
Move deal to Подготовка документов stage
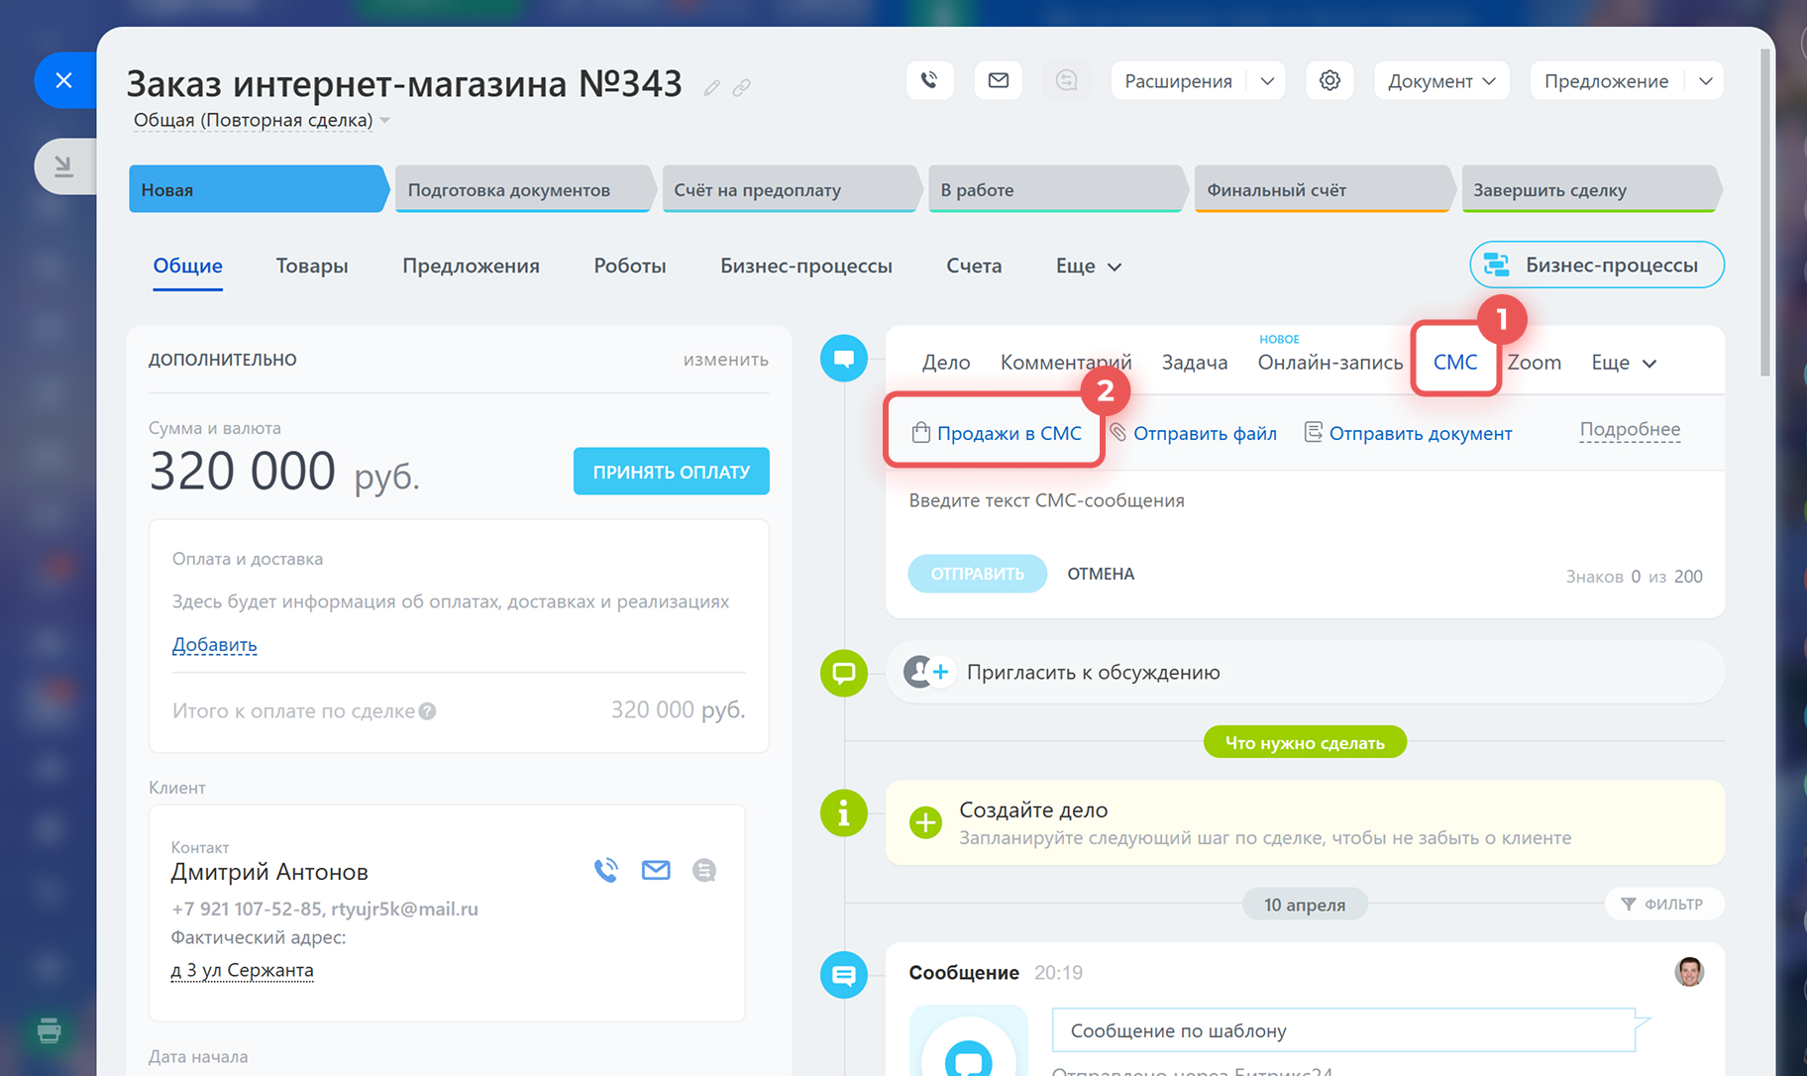pyautogui.click(x=524, y=189)
